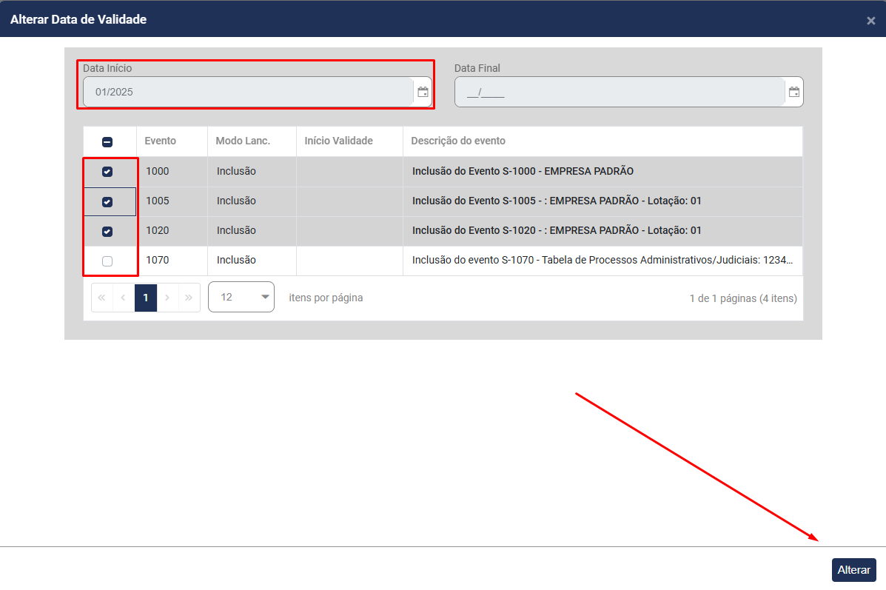Screen dimensions: 886x590
Task: Check the event 1070 row checkbox
Action: pos(107,261)
